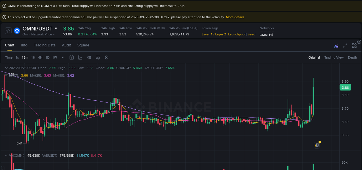
Task: Toggle the favorite star for OMNI/USDT
Action: click(8, 31)
